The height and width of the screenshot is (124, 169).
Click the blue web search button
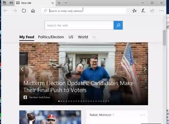(118, 25)
